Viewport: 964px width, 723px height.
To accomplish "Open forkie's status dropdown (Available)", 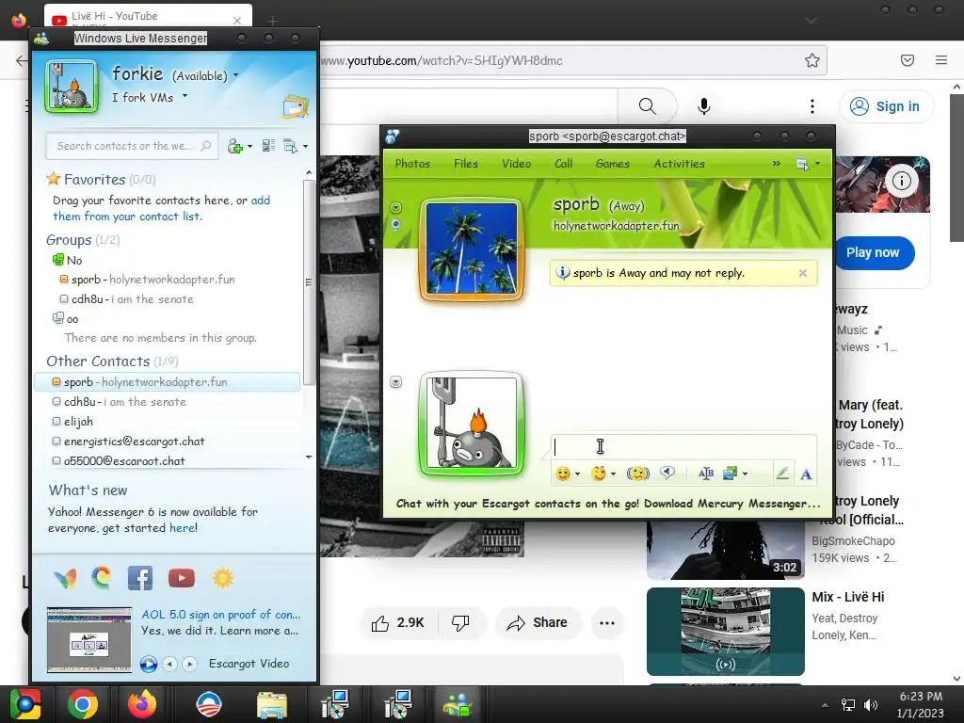I will click(x=235, y=75).
